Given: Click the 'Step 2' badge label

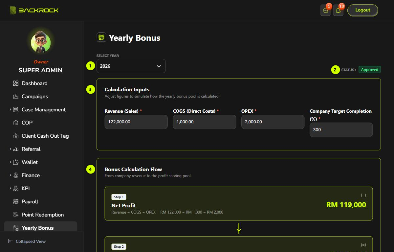Looking at the screenshot, I should point(119,247).
